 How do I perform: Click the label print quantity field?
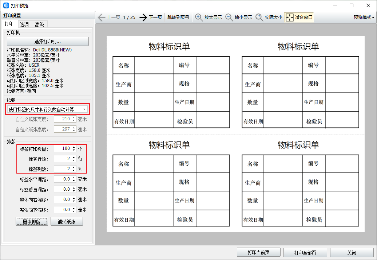point(63,148)
